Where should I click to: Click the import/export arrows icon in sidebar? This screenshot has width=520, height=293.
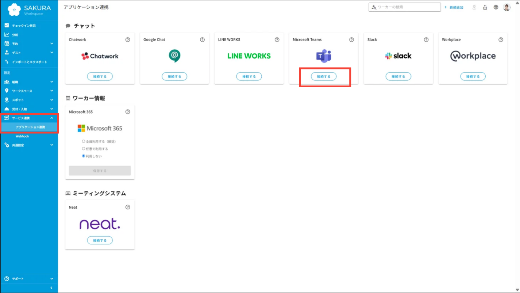[x=7, y=62]
